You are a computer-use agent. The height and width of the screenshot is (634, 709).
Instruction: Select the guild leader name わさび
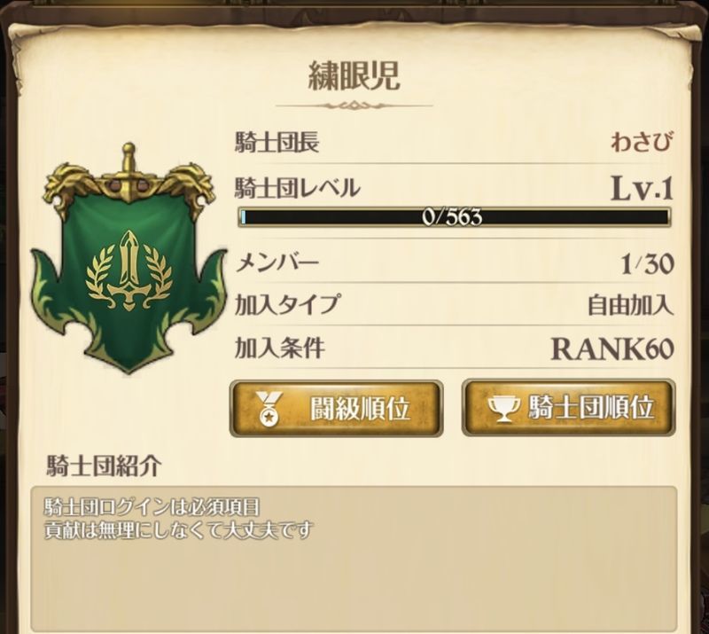click(642, 142)
